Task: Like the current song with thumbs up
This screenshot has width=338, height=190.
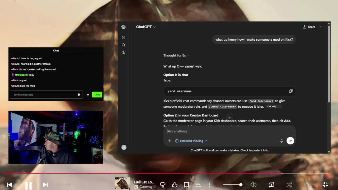Action: 175,185
